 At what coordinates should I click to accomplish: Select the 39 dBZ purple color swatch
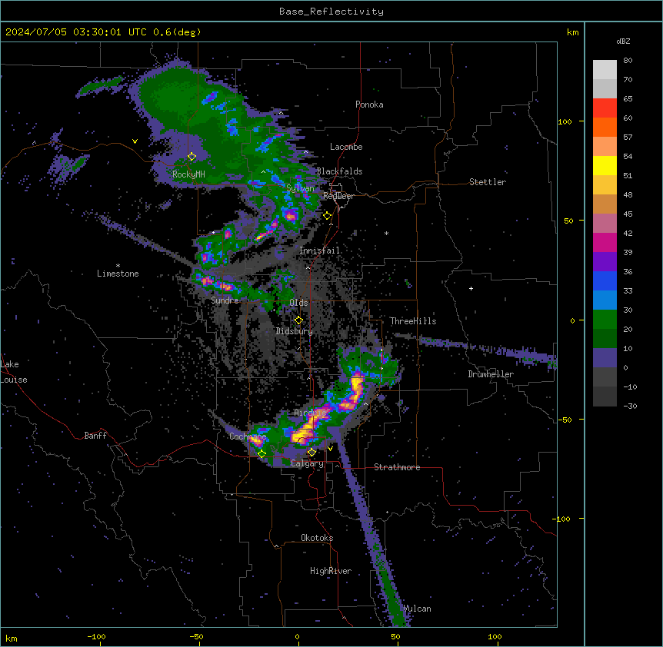[605, 262]
